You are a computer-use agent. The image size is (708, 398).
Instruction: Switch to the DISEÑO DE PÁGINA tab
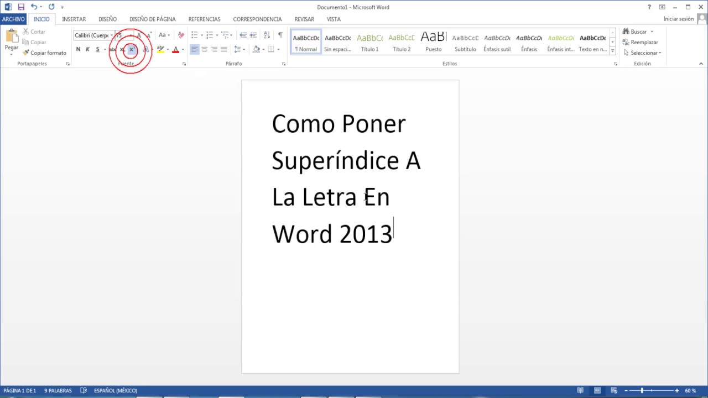[x=153, y=19]
